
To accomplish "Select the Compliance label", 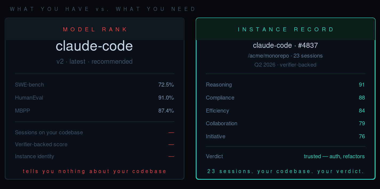I will click(x=220, y=98).
